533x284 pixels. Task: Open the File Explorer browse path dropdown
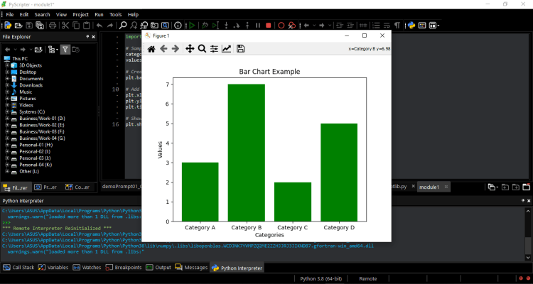53,50
